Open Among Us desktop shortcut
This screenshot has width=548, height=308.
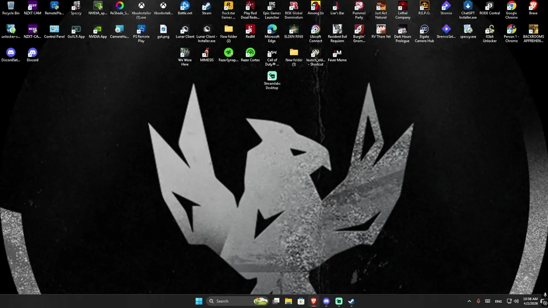(316, 8)
